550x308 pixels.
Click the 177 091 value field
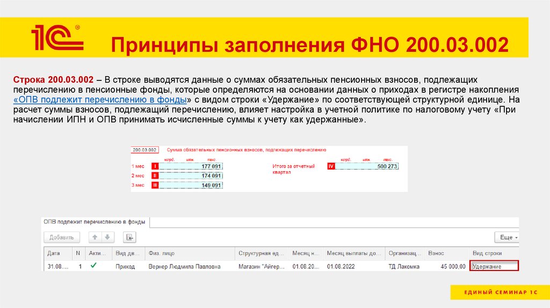pos(191,166)
